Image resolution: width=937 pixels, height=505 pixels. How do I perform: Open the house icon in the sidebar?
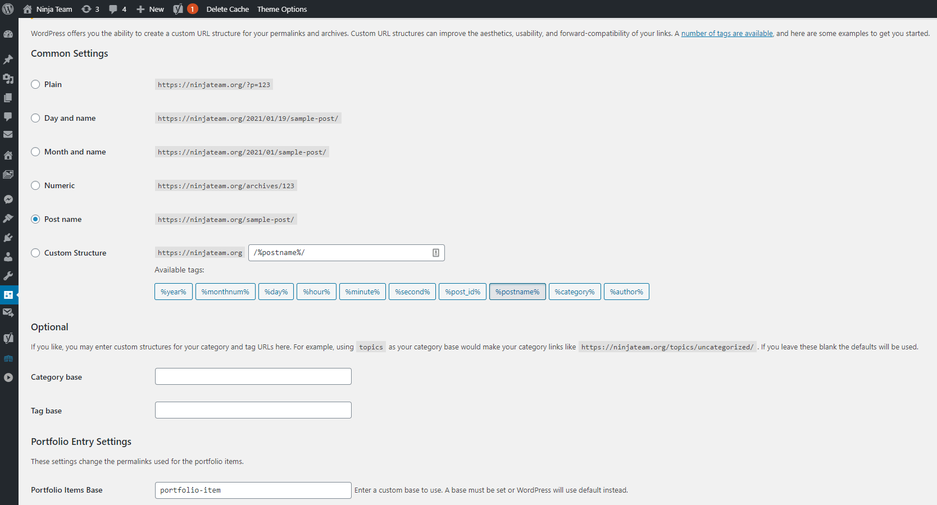coord(8,155)
